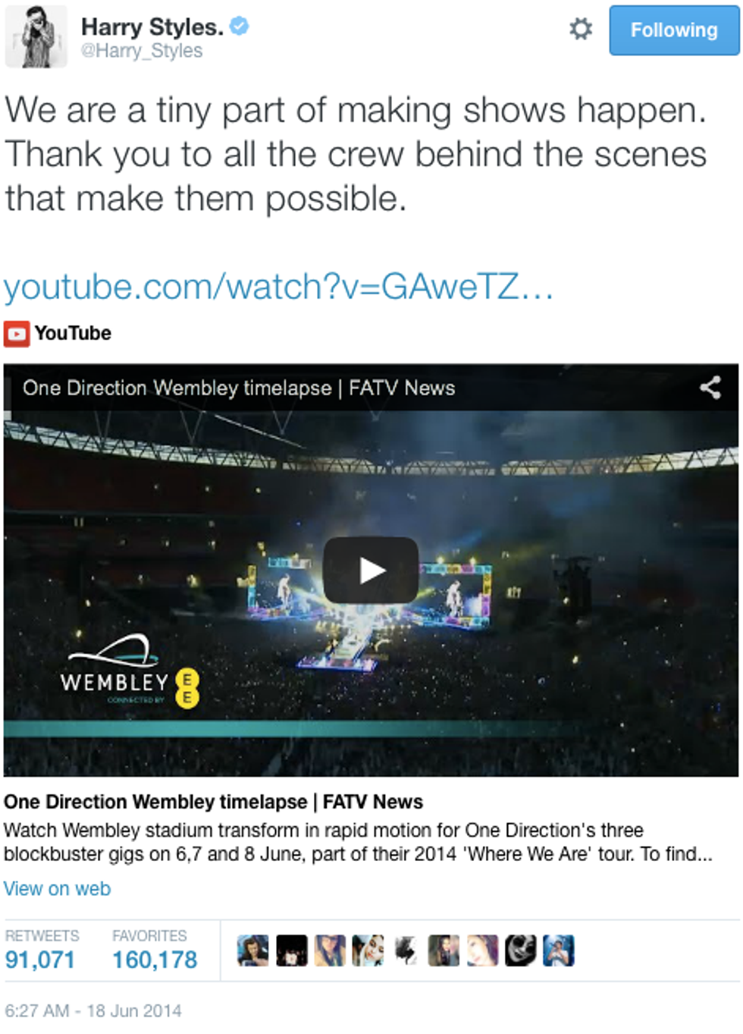Click the verified badge icon

240,27
